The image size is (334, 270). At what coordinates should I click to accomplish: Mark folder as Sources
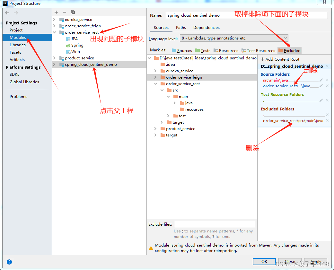point(182,50)
